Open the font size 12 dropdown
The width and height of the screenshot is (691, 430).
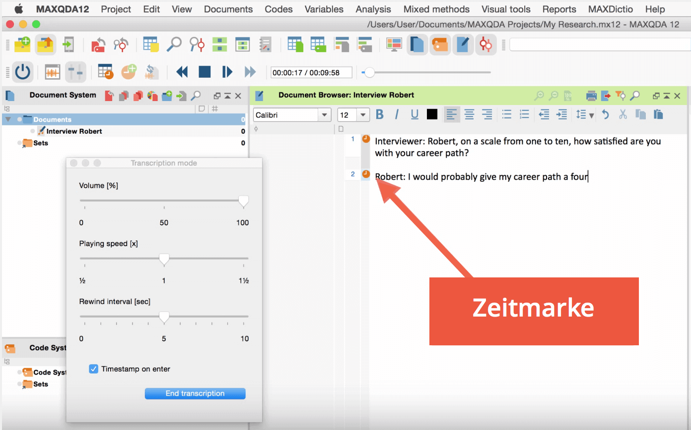[x=364, y=115]
